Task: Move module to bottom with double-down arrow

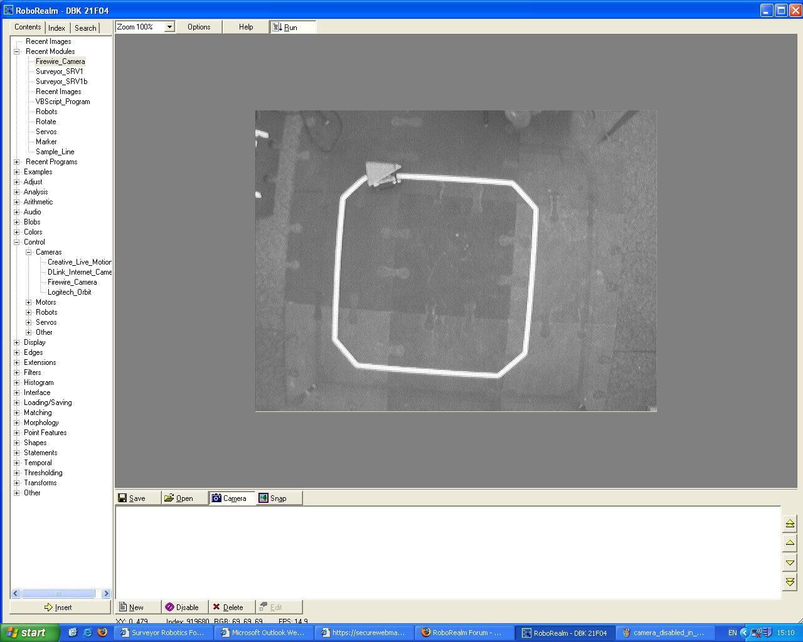Action: (790, 582)
